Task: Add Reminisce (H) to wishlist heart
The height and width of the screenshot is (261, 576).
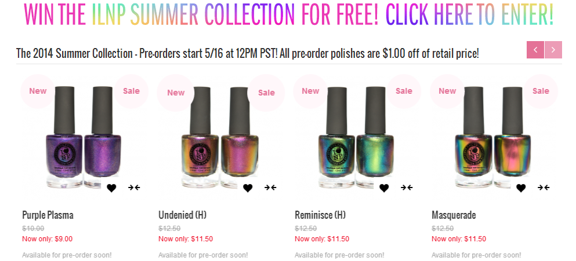Action: [x=384, y=188]
